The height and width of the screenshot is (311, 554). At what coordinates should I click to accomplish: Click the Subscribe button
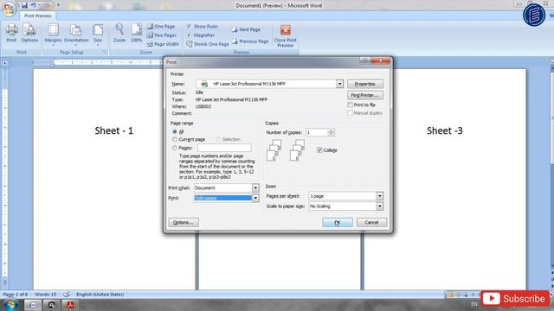point(515,299)
